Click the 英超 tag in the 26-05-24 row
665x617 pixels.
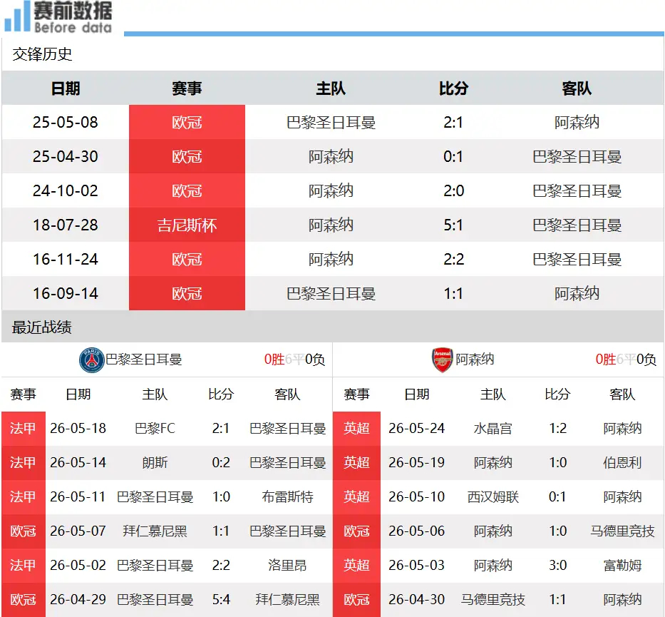pos(356,428)
